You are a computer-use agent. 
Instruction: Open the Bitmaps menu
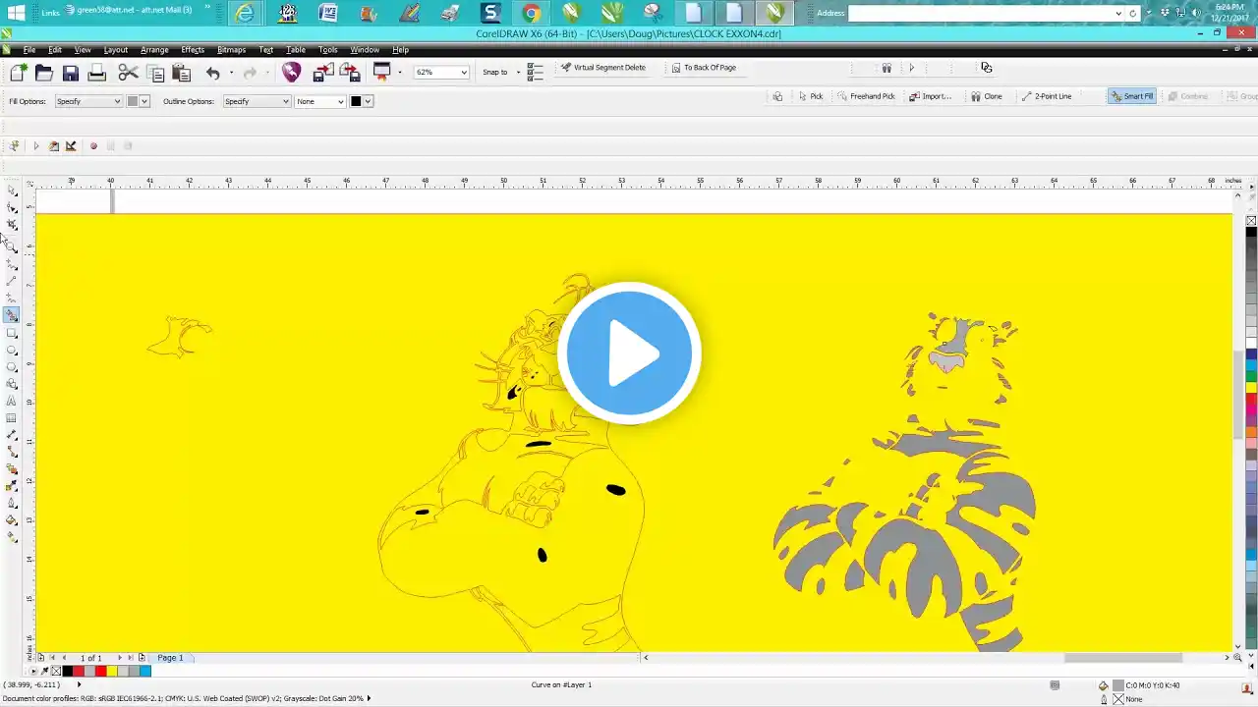pyautogui.click(x=231, y=50)
